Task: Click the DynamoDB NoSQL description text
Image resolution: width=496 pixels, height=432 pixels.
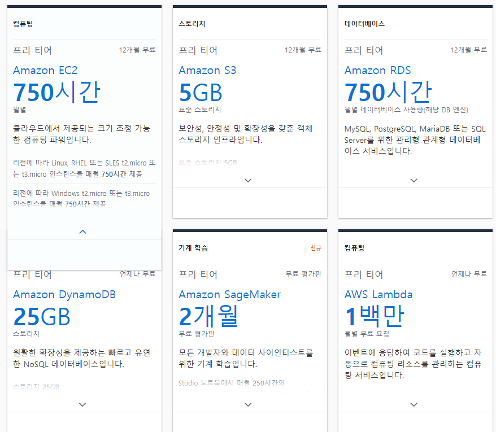Action: click(x=81, y=359)
